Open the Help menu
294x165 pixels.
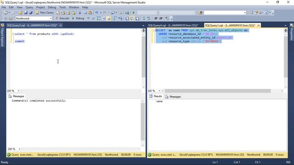(85, 7)
